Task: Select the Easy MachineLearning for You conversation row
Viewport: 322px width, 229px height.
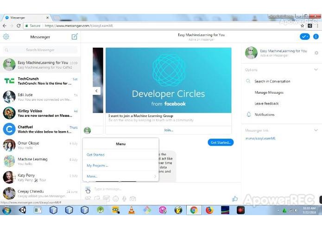Action: tap(40, 65)
